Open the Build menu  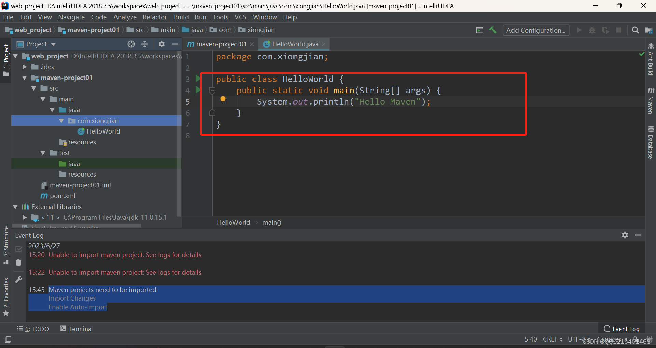181,17
